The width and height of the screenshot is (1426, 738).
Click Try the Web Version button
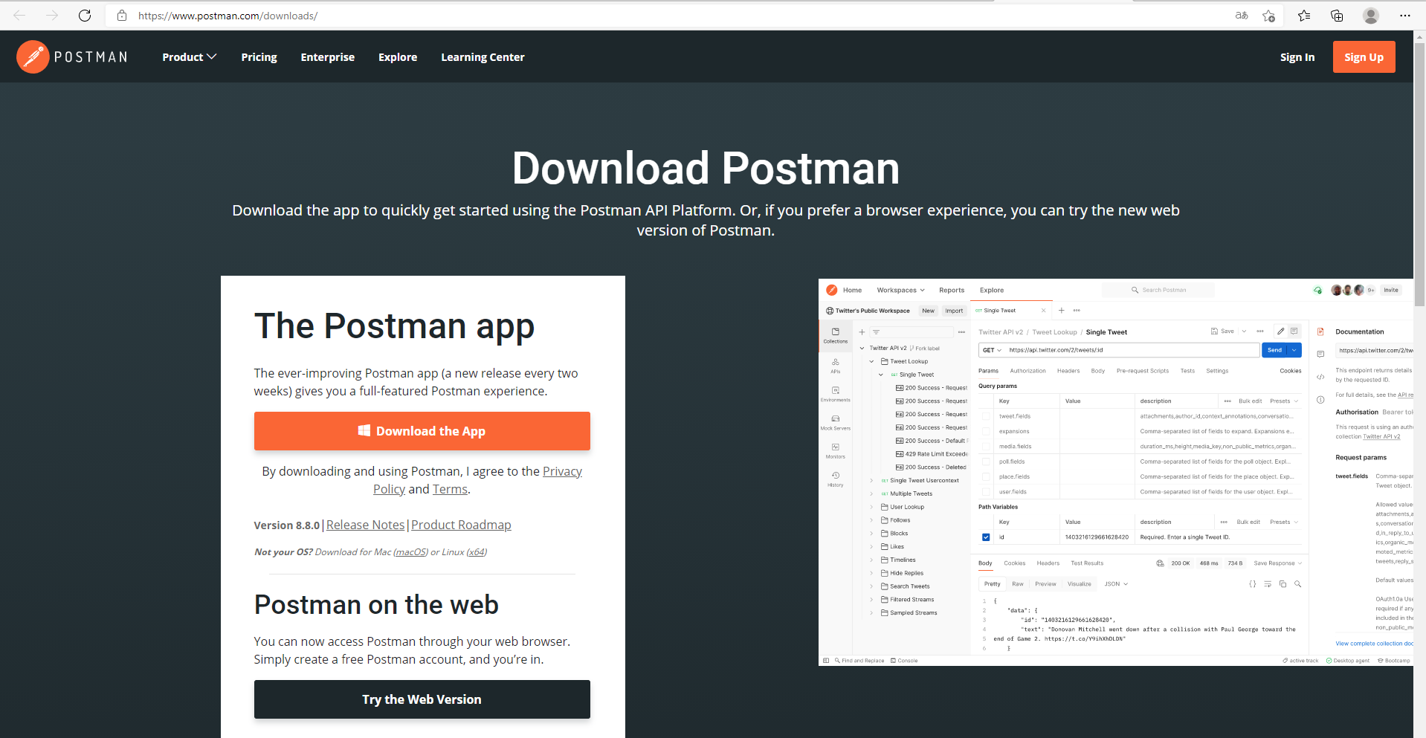(x=422, y=699)
